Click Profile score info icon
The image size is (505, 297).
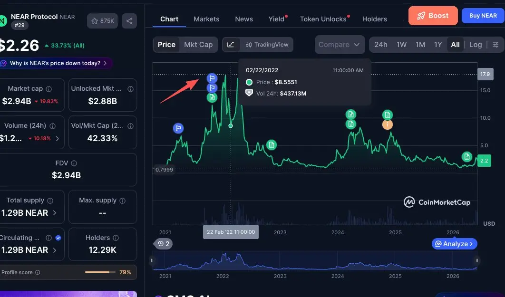pos(38,272)
